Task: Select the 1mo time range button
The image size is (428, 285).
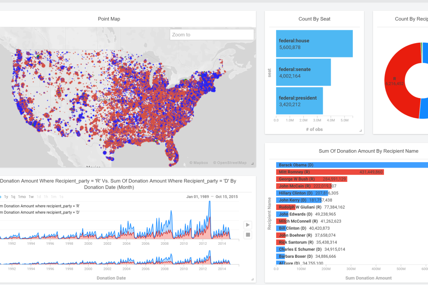Action: tap(22, 197)
